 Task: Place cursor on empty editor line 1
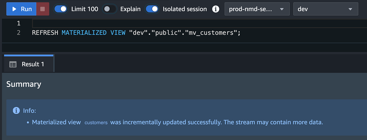tap(183, 23)
